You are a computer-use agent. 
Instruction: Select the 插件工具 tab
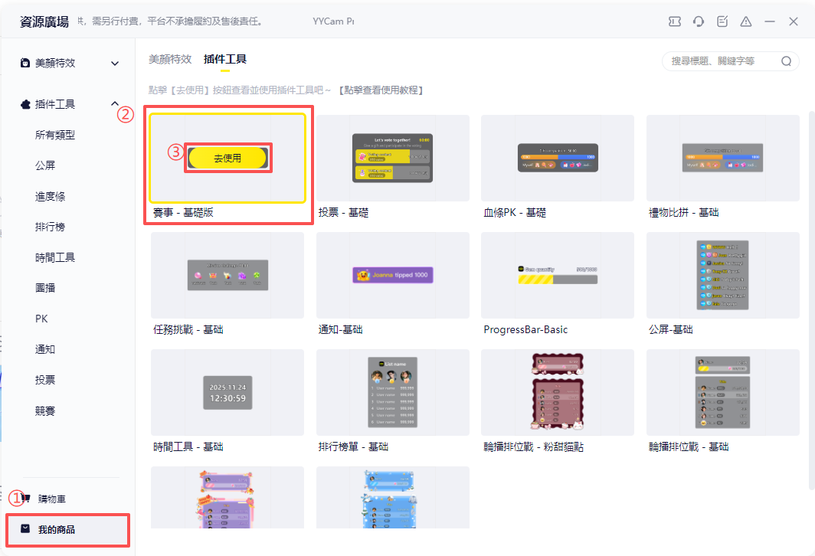[x=225, y=59]
